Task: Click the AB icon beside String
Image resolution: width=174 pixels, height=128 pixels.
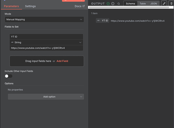Action: click(x=12, y=42)
